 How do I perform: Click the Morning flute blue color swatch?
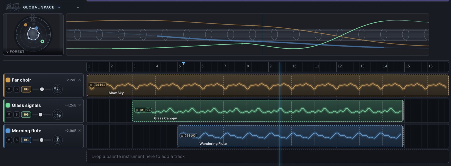pyautogui.click(x=8, y=131)
